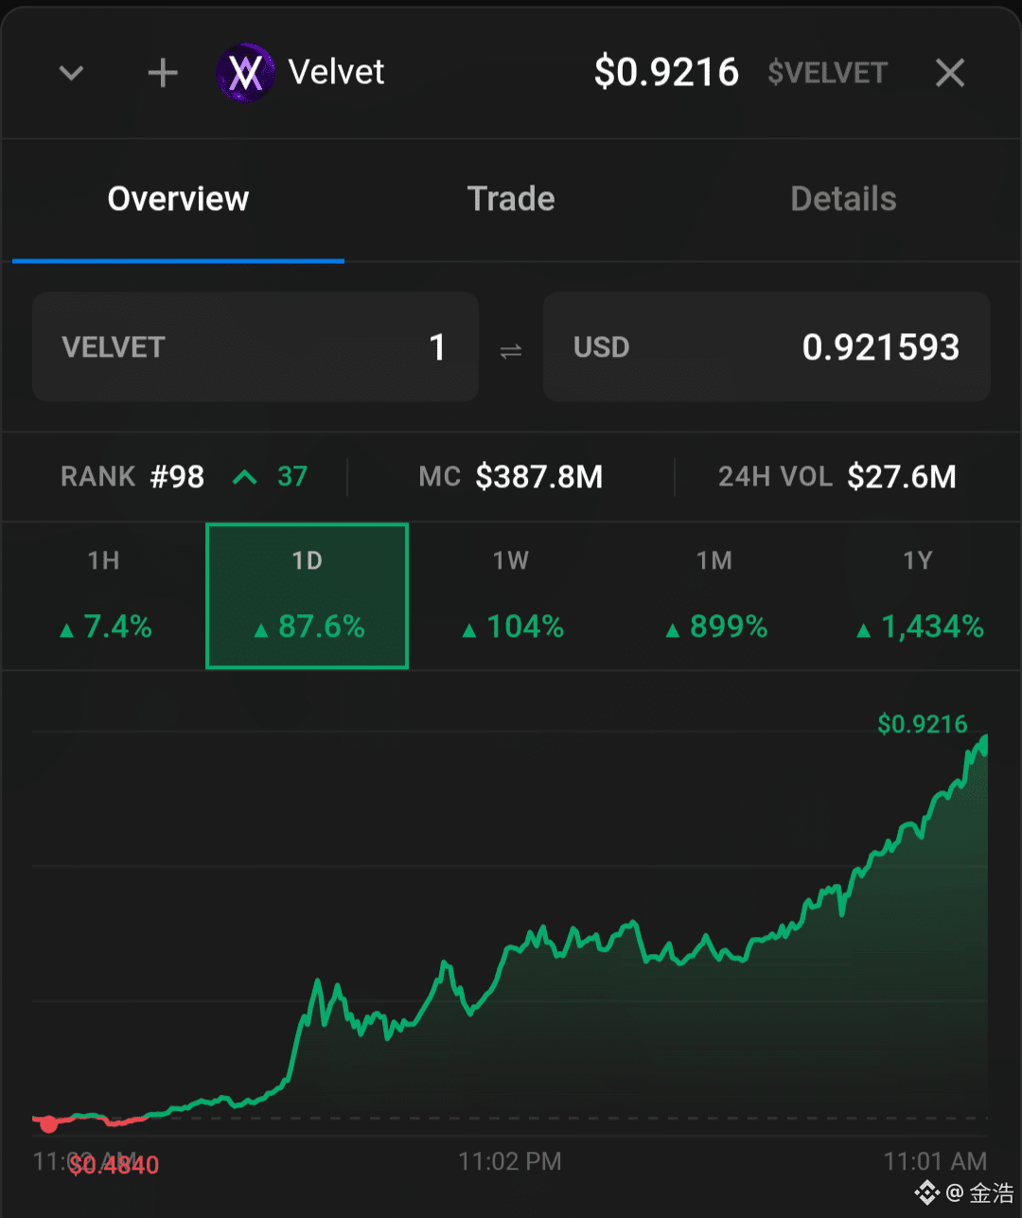
Task: Click the RANK #98 text
Action: click(132, 477)
